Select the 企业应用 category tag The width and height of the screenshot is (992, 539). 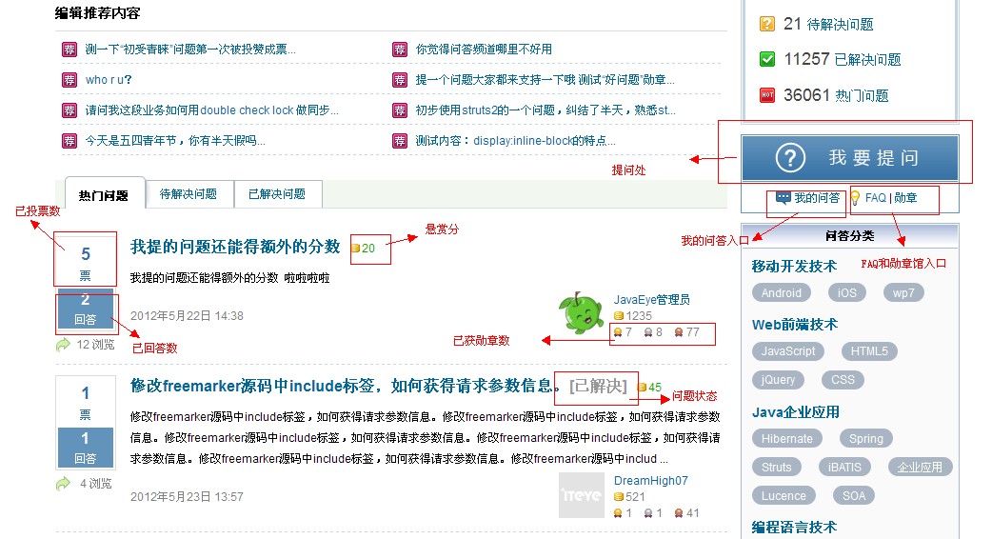click(920, 467)
